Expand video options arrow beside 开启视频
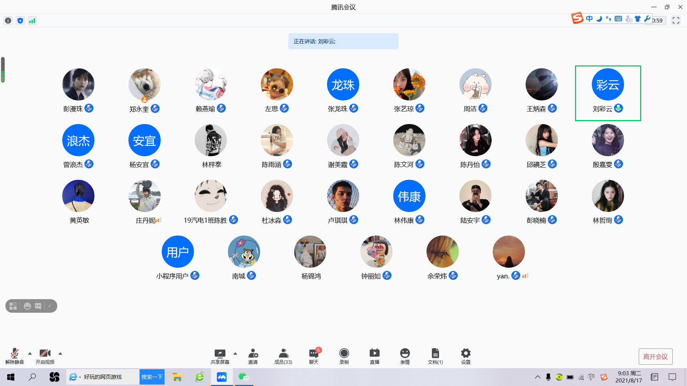Viewport: 687px width, 386px height. pos(60,353)
